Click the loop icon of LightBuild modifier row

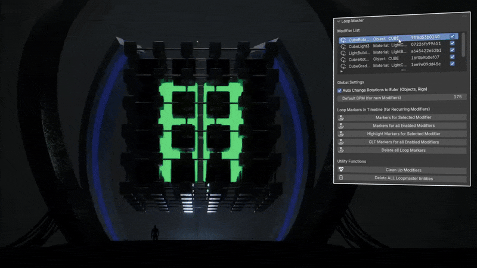343,53
